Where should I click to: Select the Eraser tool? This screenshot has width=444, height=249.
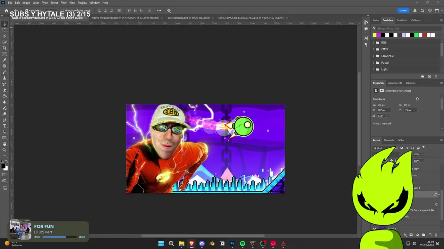click(x=5, y=90)
